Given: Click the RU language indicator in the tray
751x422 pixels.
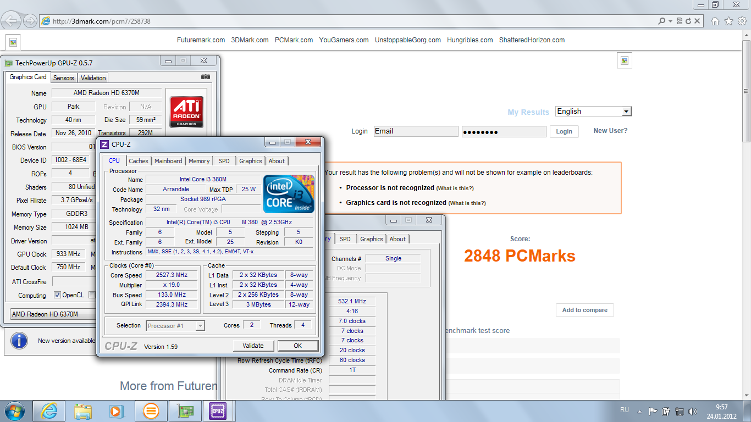Looking at the screenshot, I should tap(625, 410).
